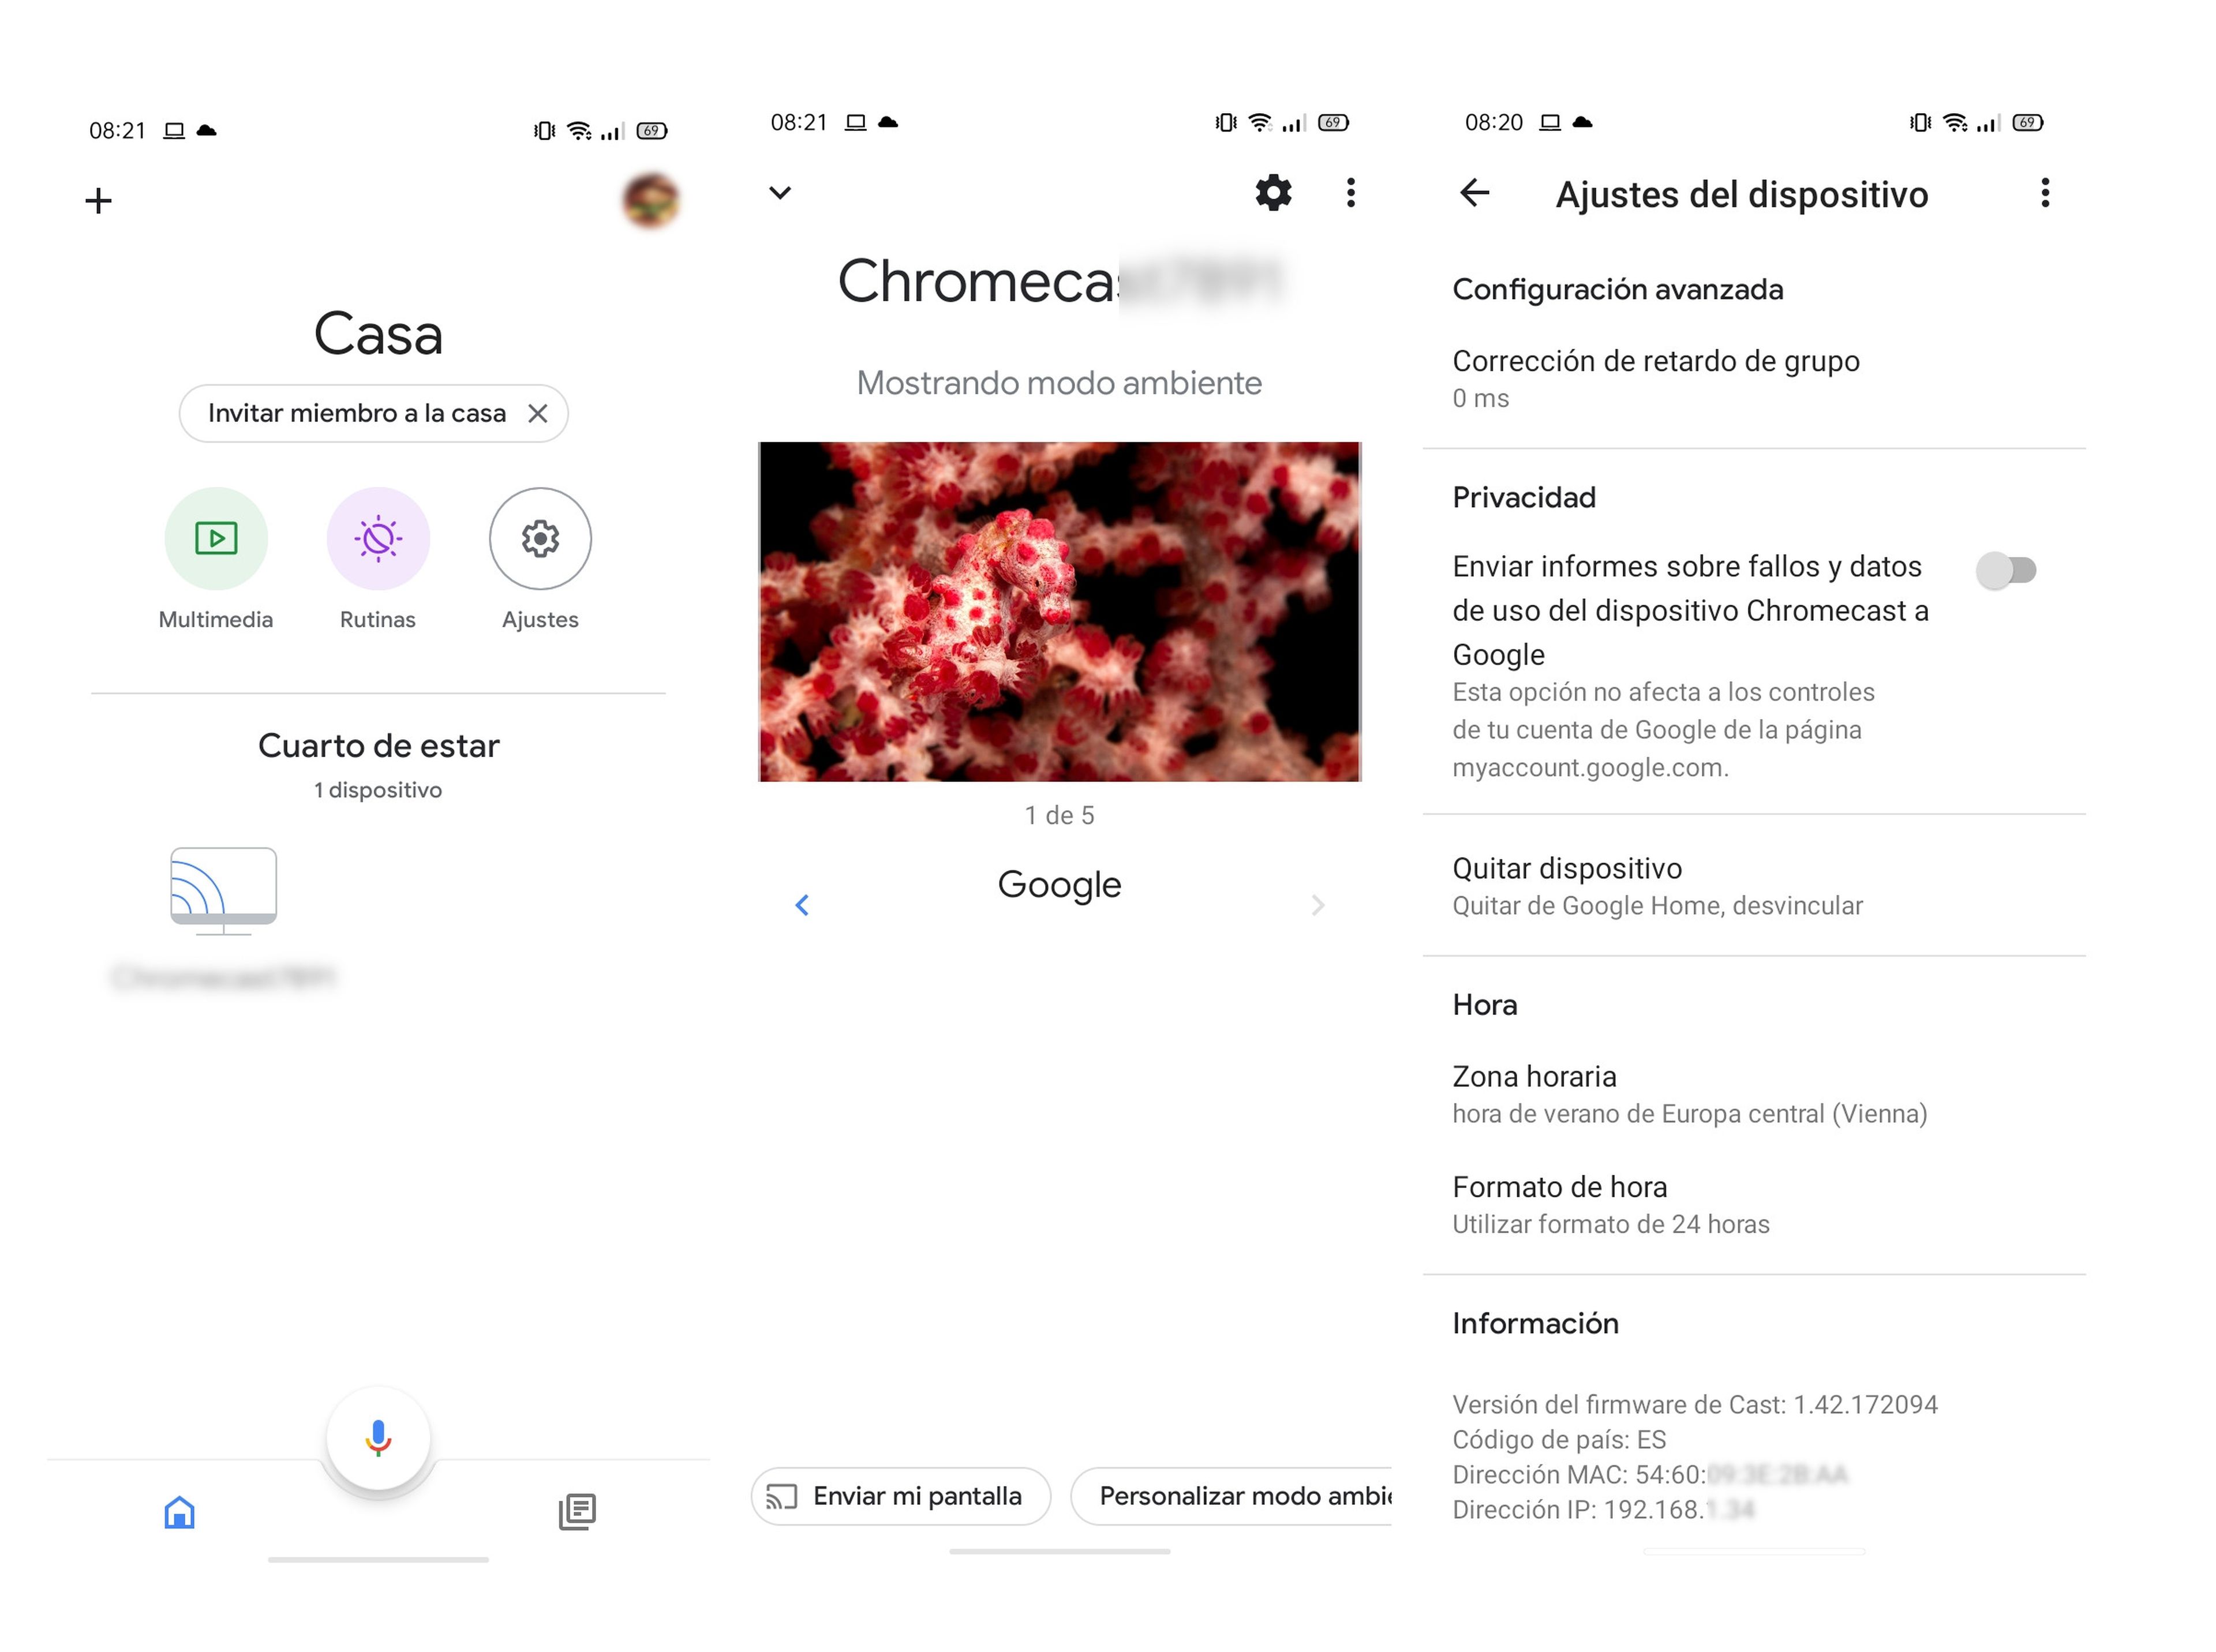Open Zona horaria setting
The image size is (2216, 1652).
click(x=1753, y=1094)
